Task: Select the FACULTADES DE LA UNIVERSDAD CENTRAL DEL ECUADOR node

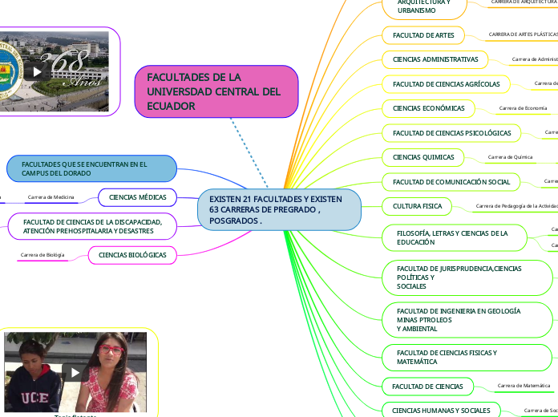Action: tap(216, 91)
